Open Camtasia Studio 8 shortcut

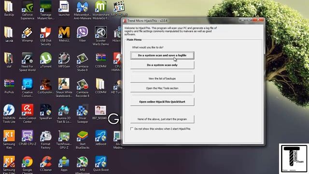pyautogui.click(x=83, y=62)
